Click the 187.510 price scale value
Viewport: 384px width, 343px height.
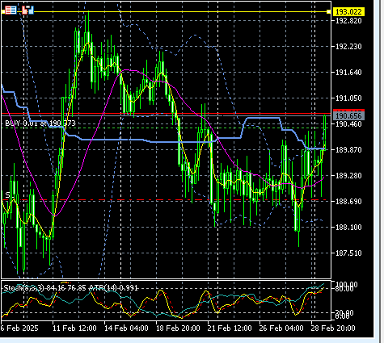[348, 253]
